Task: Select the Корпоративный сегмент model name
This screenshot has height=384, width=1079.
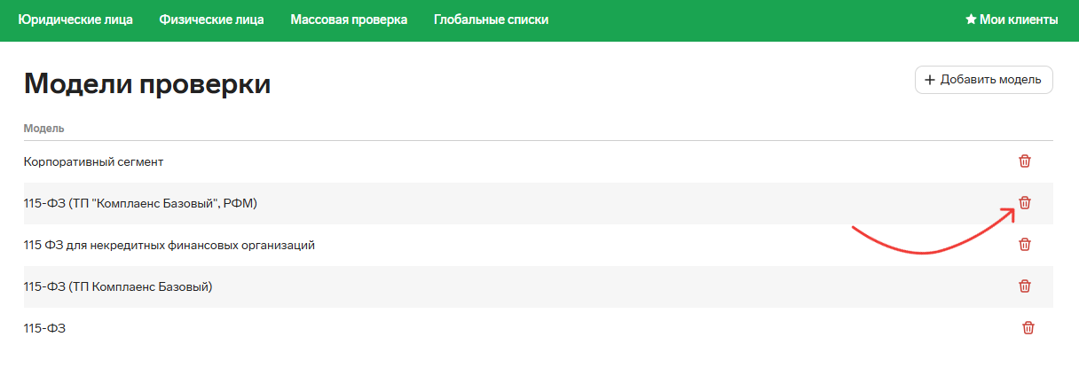Action: pyautogui.click(x=93, y=161)
